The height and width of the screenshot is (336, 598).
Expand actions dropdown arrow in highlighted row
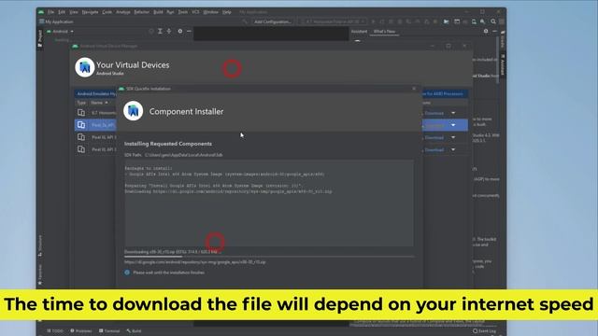click(453, 125)
